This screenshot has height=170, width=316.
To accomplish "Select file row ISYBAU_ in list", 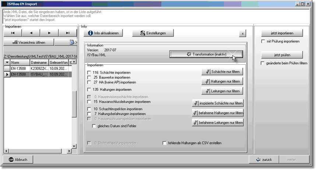I will tap(38, 74).
